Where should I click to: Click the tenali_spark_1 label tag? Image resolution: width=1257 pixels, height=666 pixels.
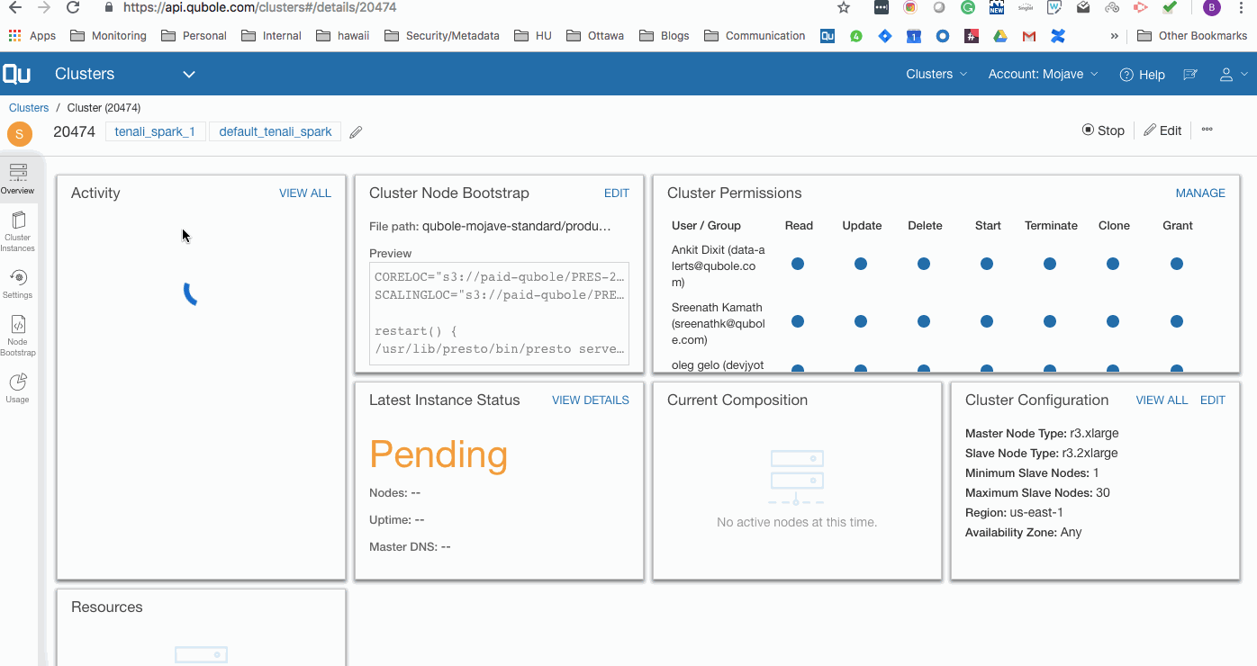[155, 131]
